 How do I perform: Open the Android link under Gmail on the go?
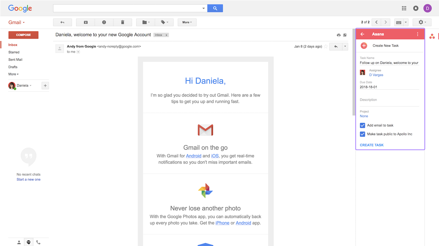[x=193, y=156]
